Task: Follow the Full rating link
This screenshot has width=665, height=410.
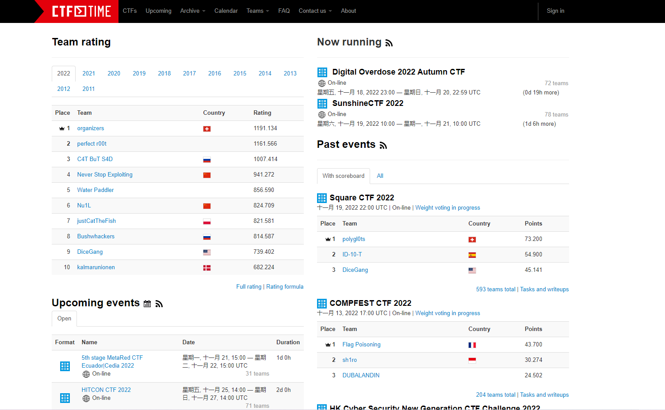Action: [249, 287]
